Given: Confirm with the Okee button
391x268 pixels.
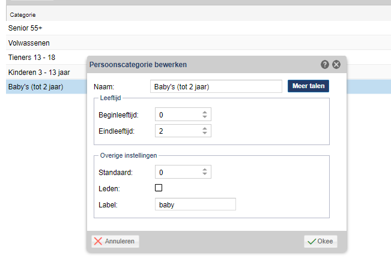Looking at the screenshot, I should pyautogui.click(x=321, y=242).
